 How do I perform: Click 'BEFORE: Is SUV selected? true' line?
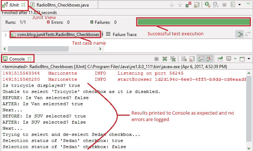(44, 116)
